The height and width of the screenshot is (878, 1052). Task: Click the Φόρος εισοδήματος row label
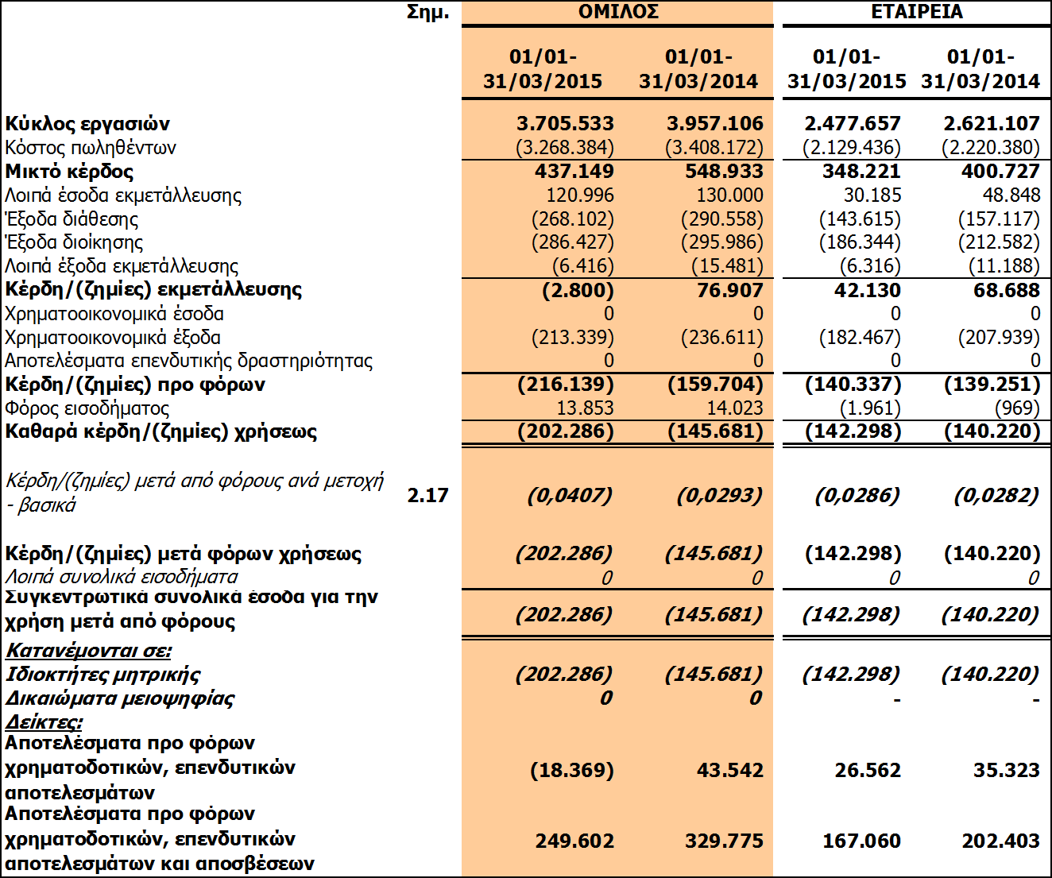(x=87, y=408)
